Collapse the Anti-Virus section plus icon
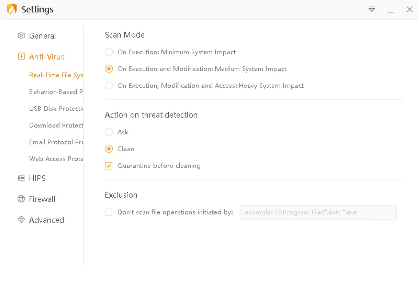Image resolution: width=418 pixels, height=281 pixels. point(21,57)
